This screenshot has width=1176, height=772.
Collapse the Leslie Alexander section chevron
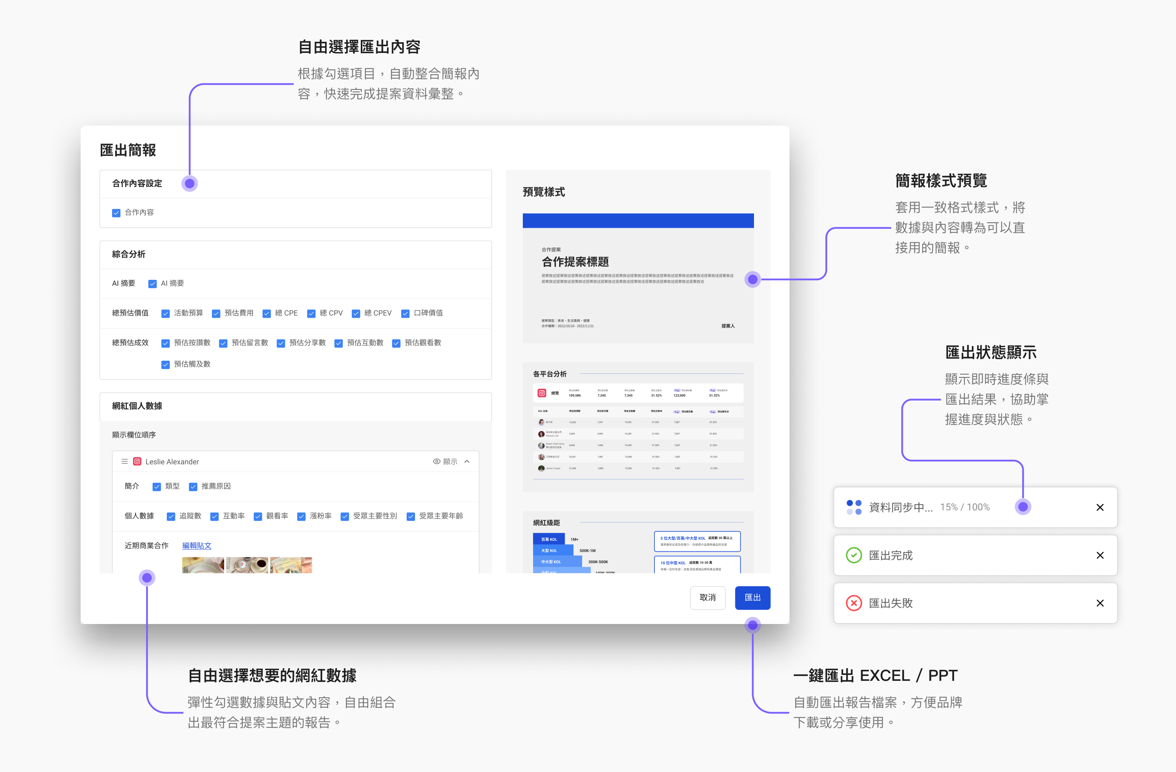[467, 461]
